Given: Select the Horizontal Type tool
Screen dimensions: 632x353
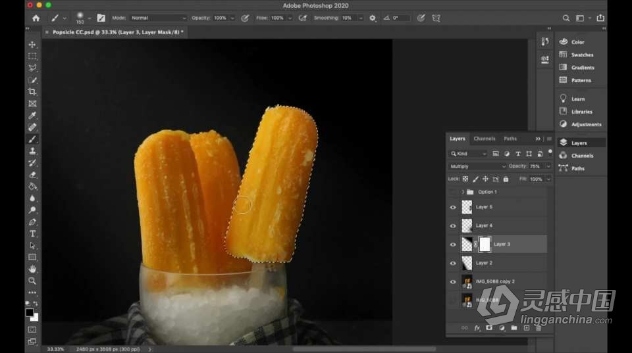Looking at the screenshot, I should [x=32, y=234].
